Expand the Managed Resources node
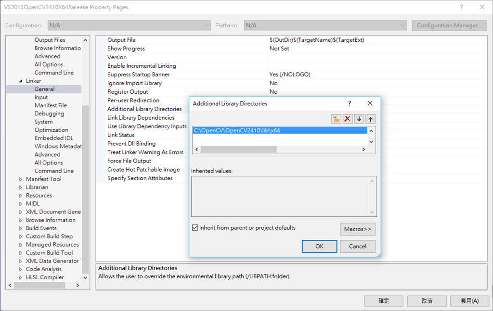 click(21, 245)
